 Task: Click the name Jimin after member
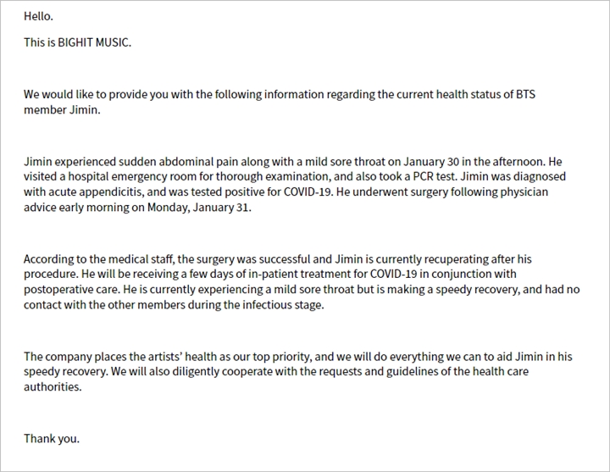point(85,110)
